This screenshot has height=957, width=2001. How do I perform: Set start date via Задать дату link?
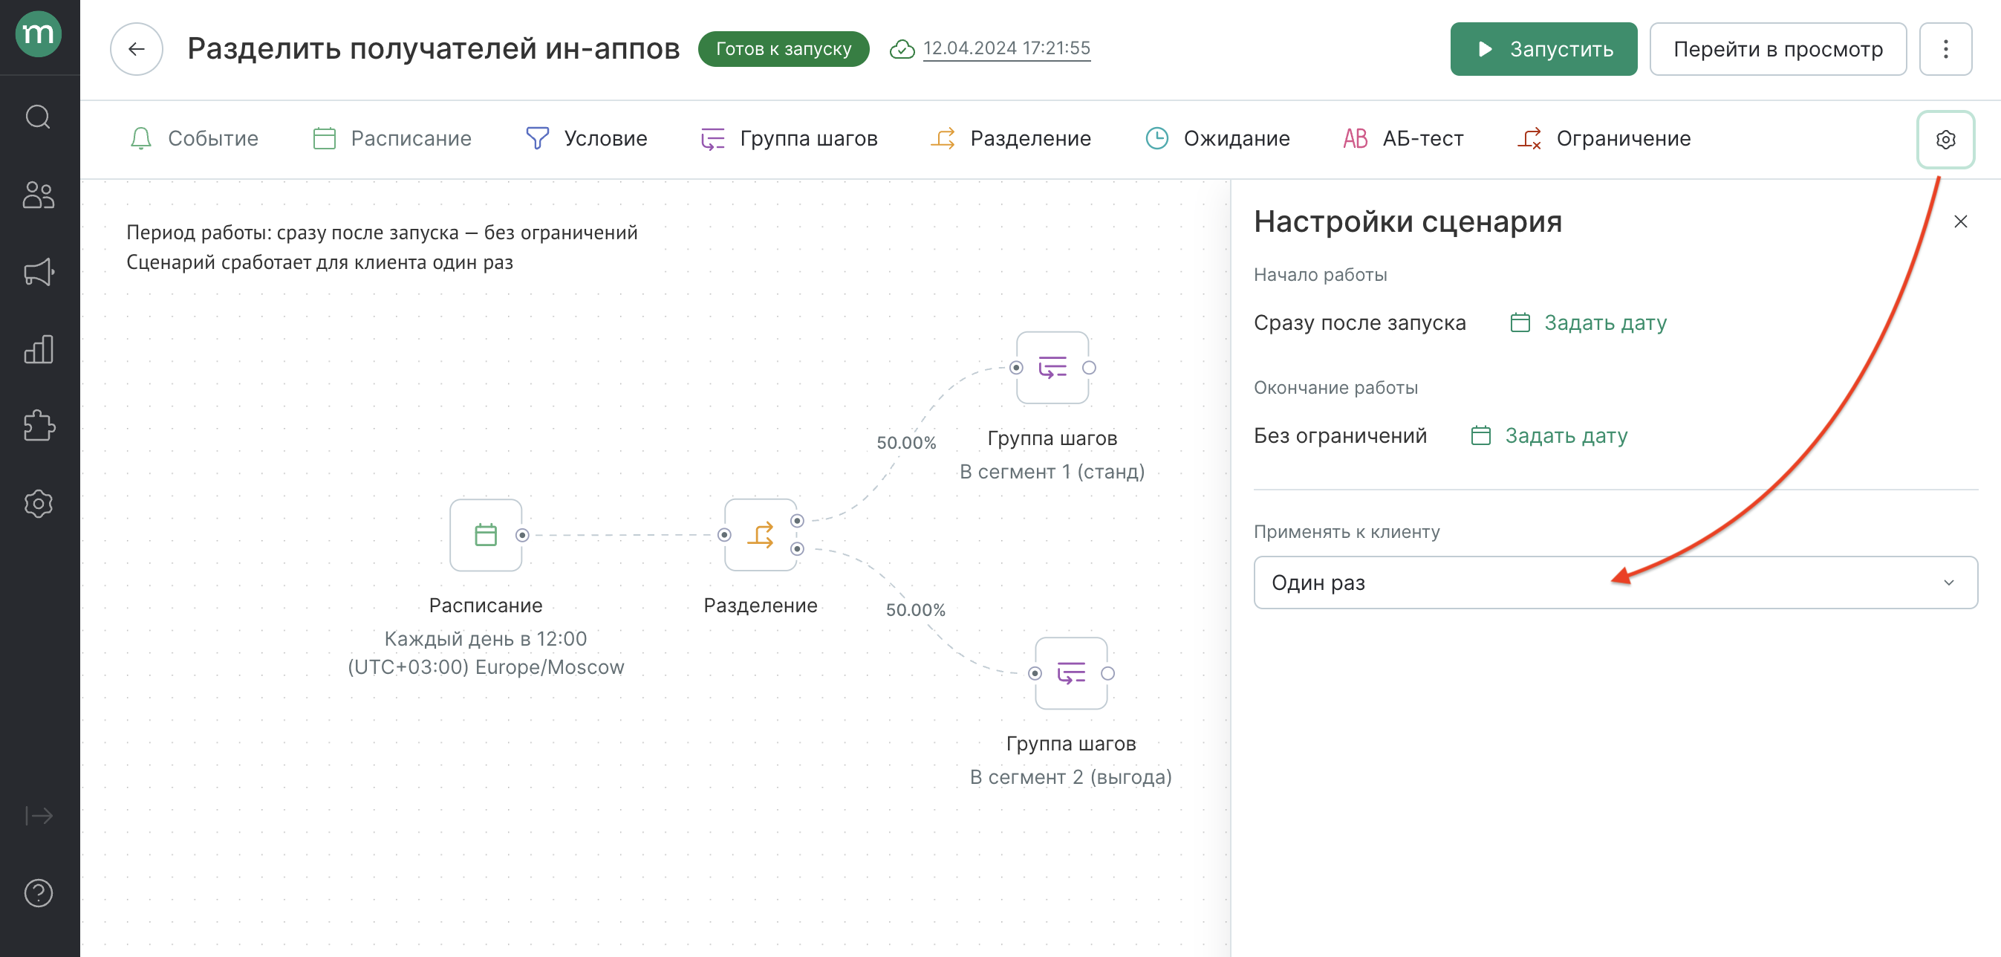(1589, 322)
